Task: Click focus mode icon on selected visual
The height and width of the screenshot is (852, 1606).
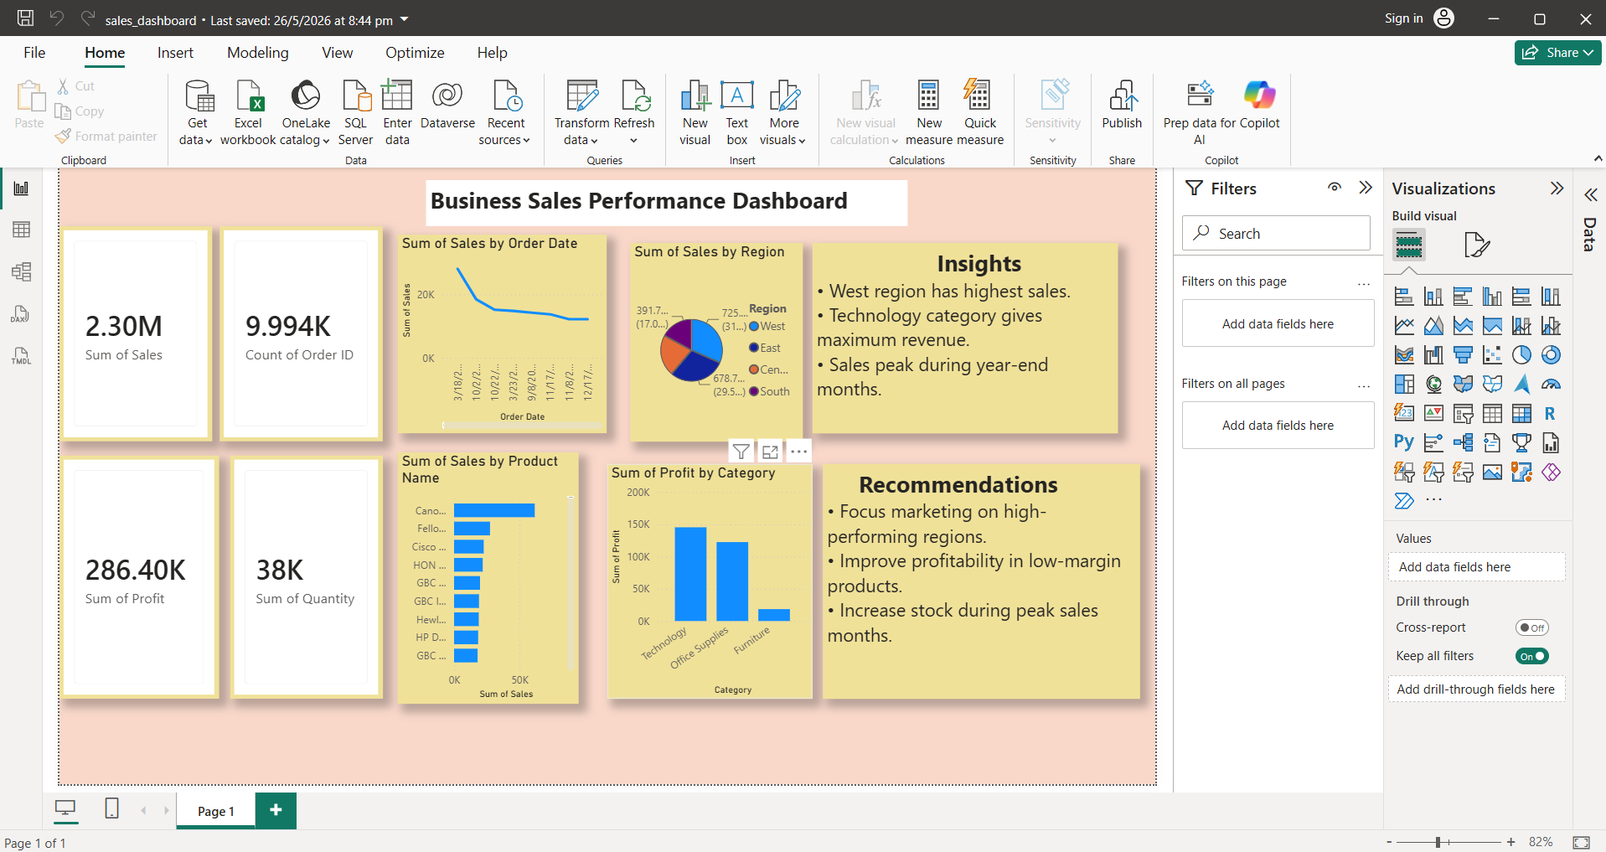Action: click(770, 452)
